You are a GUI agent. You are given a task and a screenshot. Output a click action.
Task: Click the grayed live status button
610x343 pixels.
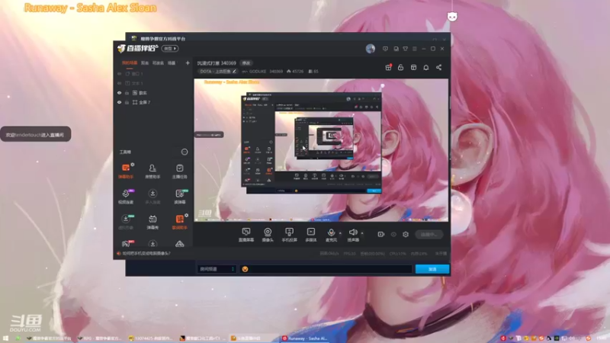pyautogui.click(x=429, y=235)
